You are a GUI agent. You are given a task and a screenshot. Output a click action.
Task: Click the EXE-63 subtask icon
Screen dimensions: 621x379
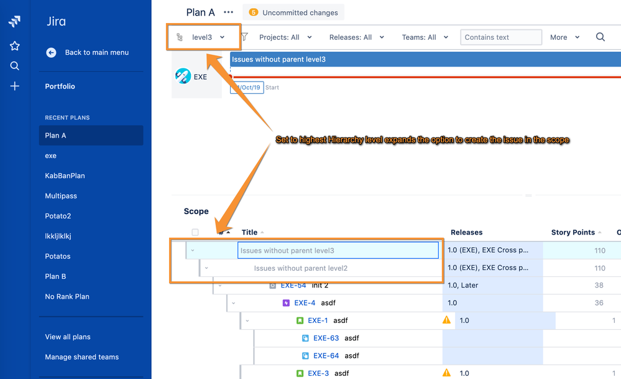(305, 338)
